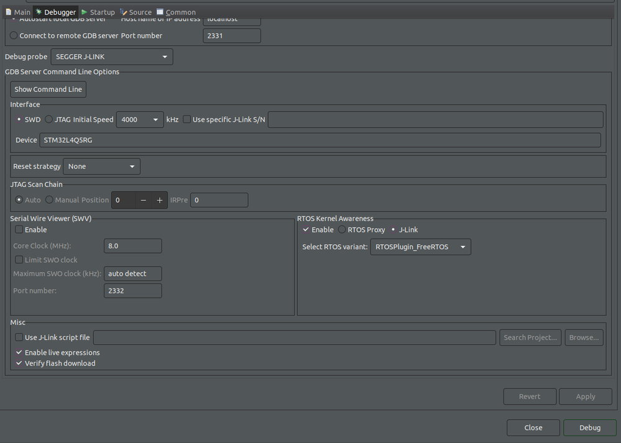This screenshot has height=443, width=621.
Task: Close the debug configuration dialog
Action: [x=533, y=427]
